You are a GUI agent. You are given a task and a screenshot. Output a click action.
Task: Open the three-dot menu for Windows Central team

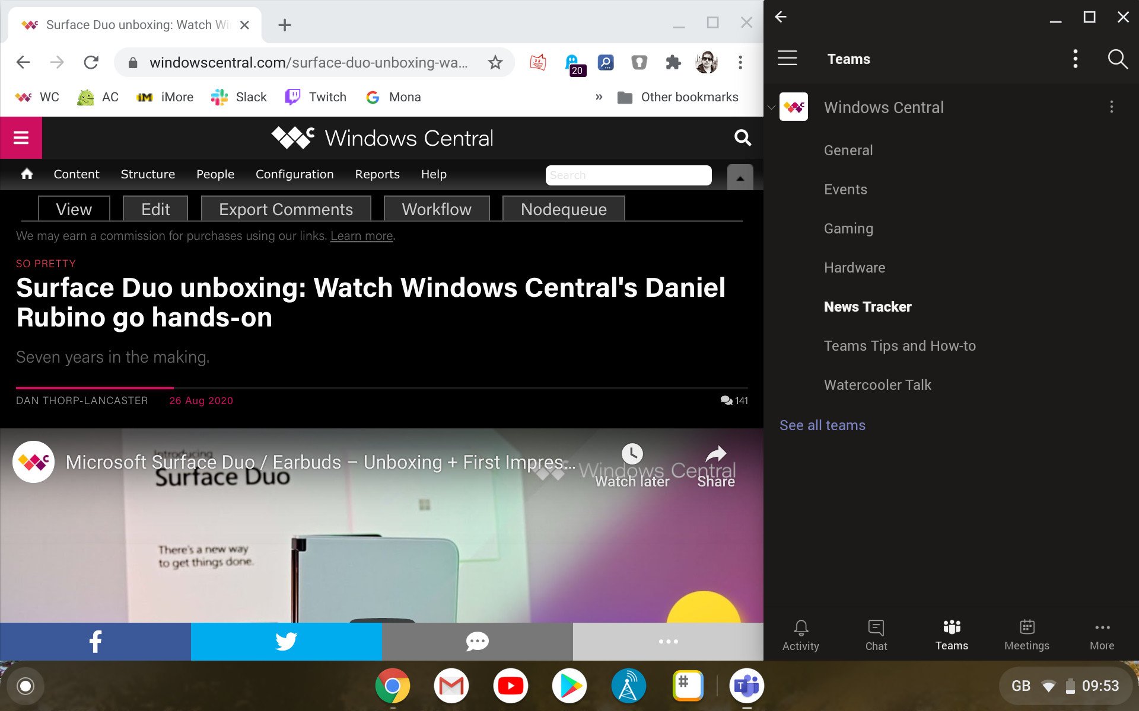1112,107
